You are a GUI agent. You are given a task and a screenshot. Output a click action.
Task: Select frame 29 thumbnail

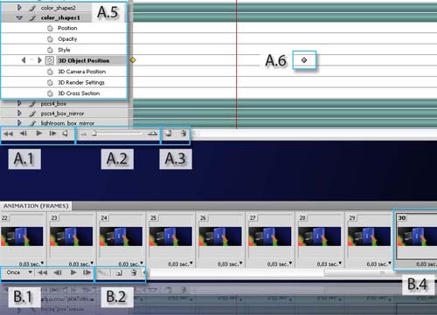click(x=369, y=236)
